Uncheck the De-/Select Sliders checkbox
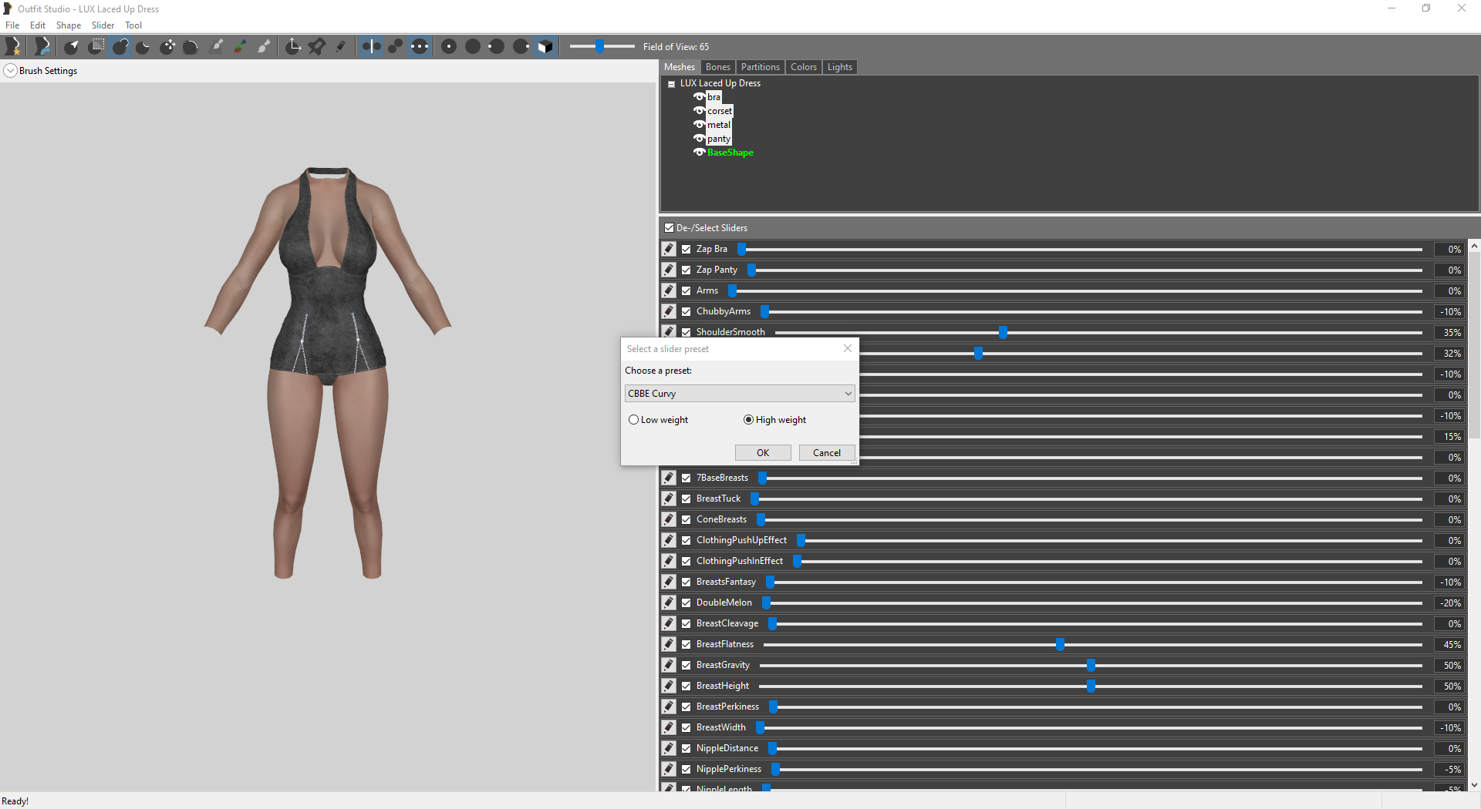This screenshot has width=1481, height=809. [x=669, y=228]
